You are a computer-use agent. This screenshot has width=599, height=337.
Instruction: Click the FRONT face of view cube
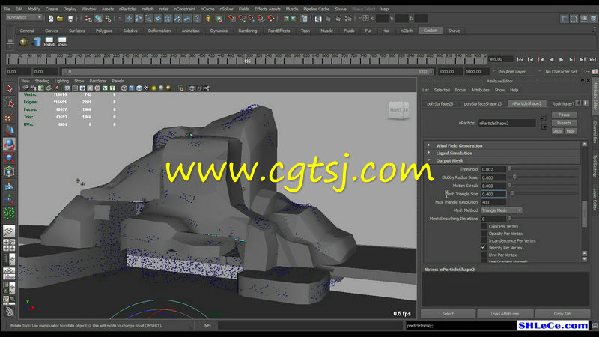(395, 110)
